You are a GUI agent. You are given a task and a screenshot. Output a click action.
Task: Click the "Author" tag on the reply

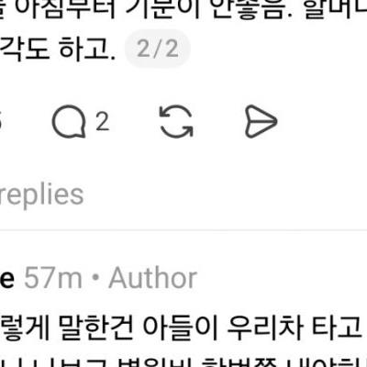[x=152, y=278]
